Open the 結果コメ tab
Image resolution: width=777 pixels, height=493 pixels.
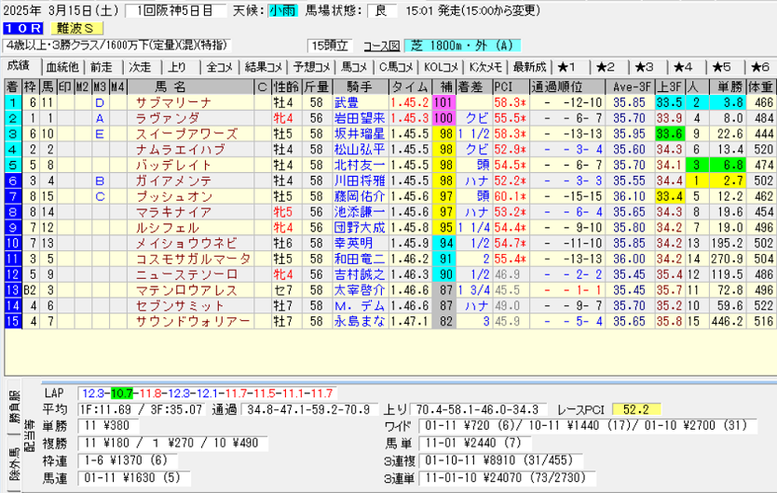tap(261, 67)
